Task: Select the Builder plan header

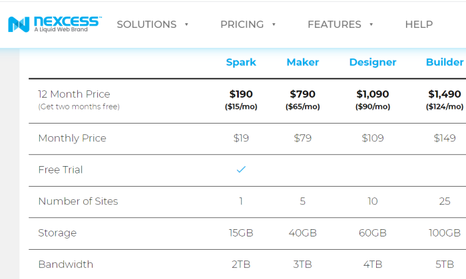Action: pos(445,62)
